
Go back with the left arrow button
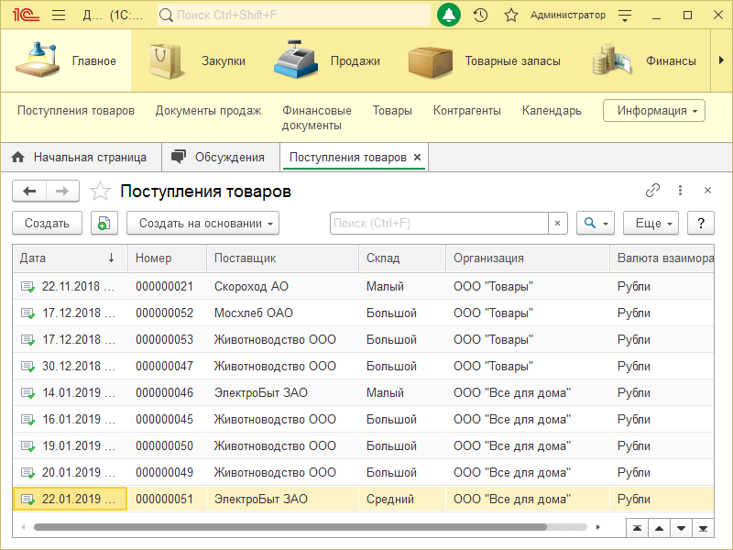coord(29,191)
